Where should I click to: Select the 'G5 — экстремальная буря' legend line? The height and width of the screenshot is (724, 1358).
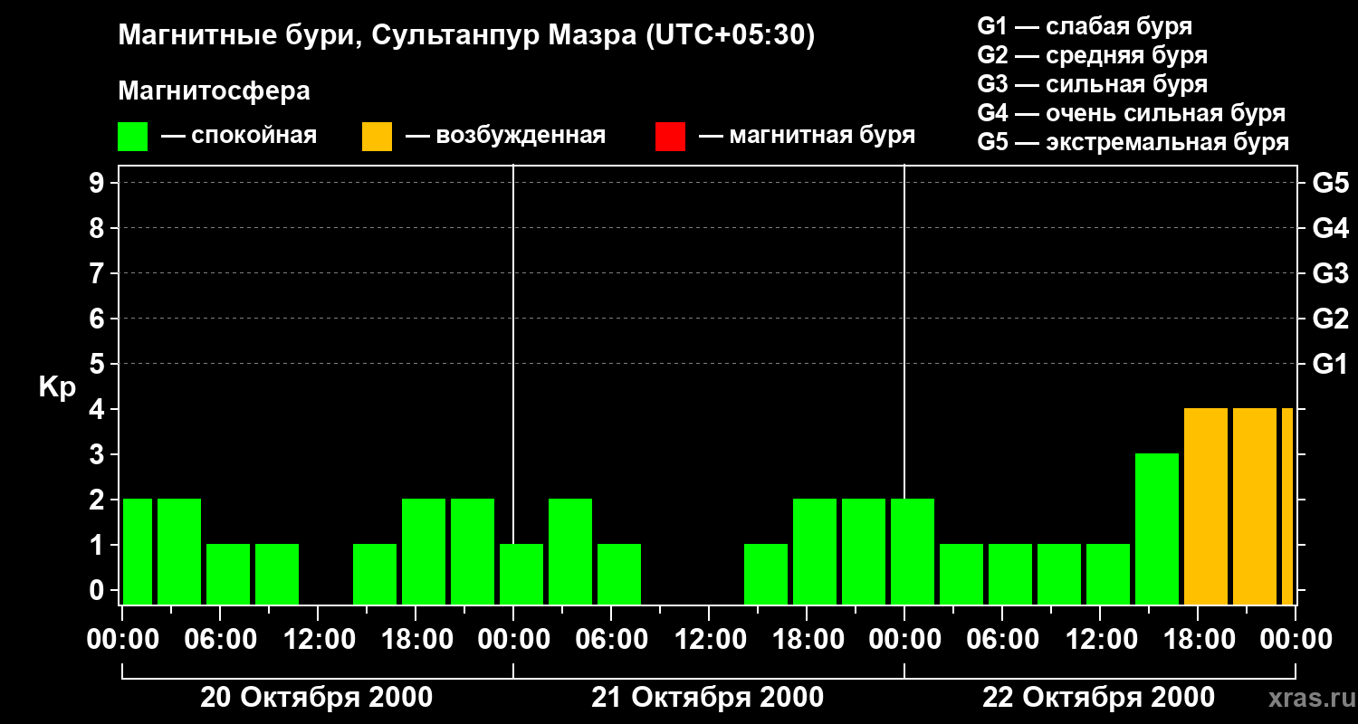(x=1133, y=142)
